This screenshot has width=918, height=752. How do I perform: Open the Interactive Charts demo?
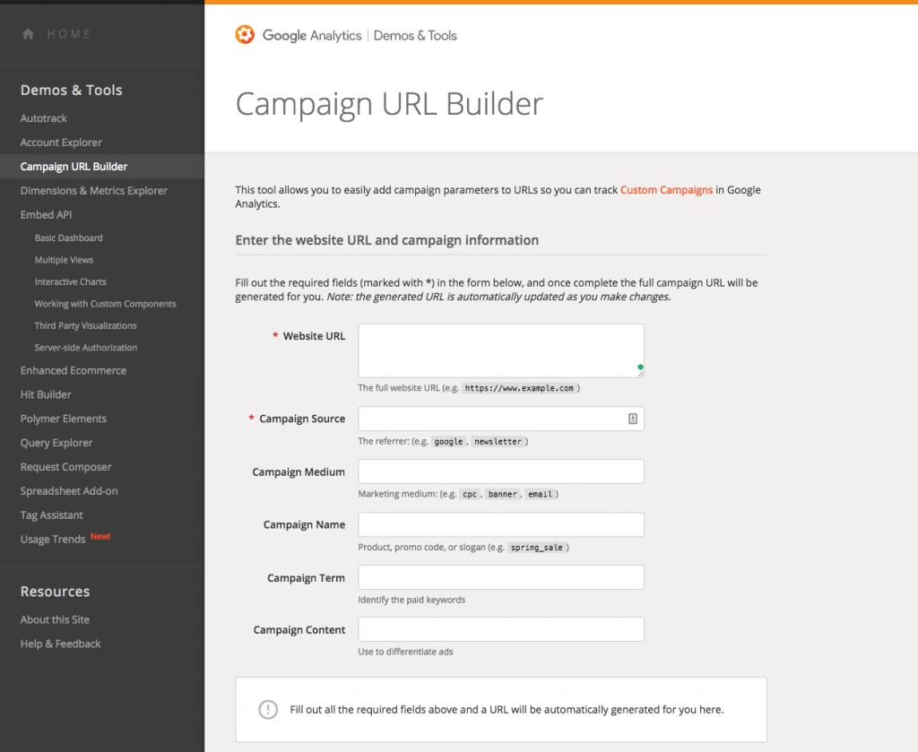[x=70, y=282]
